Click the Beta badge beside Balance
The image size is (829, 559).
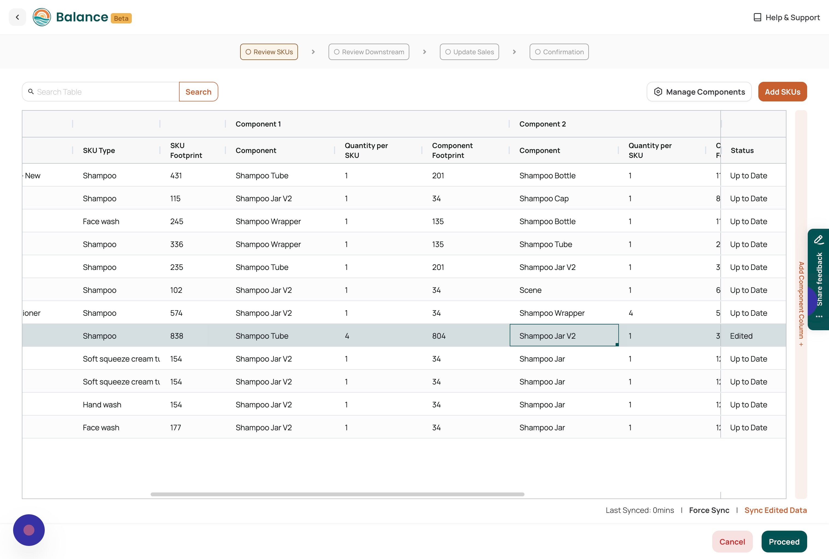[x=121, y=18]
